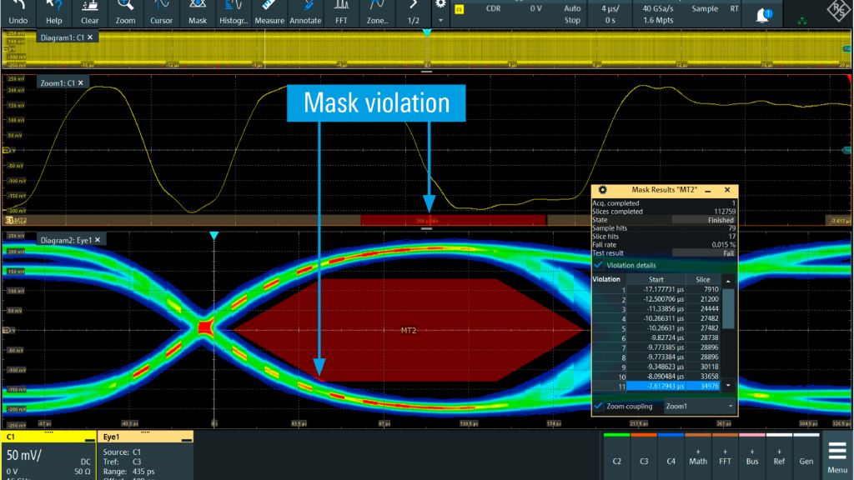Screen dimensions: 854x480
Task: Click the green color bar above C2
Action: (x=615, y=437)
